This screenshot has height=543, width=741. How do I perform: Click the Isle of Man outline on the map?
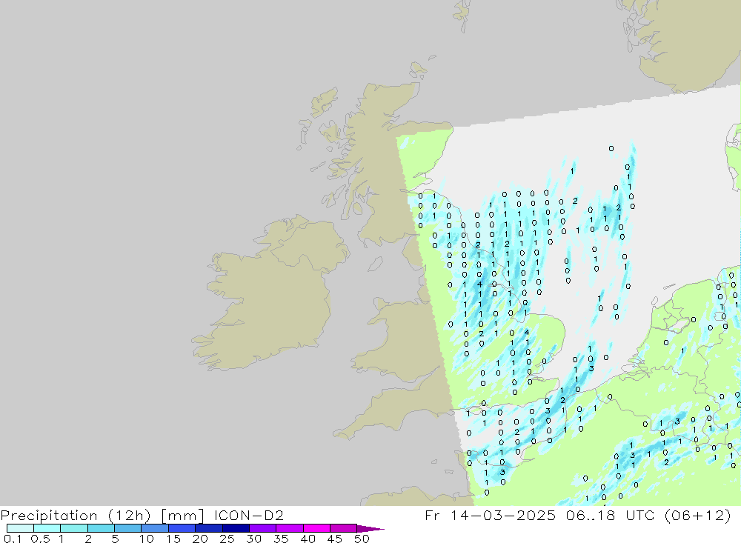pos(375,264)
